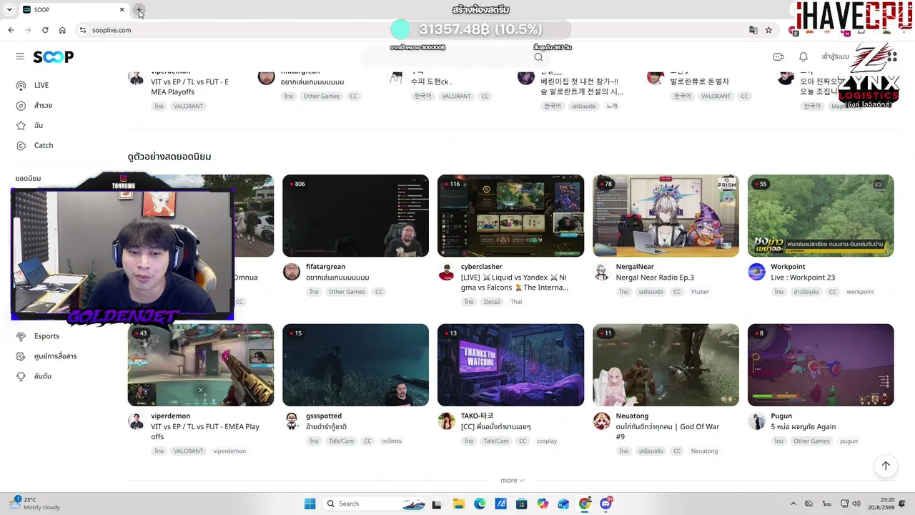Select ศูนย์การสื่อสาร in the sidebar
This screenshot has width=915, height=515.
pyautogui.click(x=55, y=356)
